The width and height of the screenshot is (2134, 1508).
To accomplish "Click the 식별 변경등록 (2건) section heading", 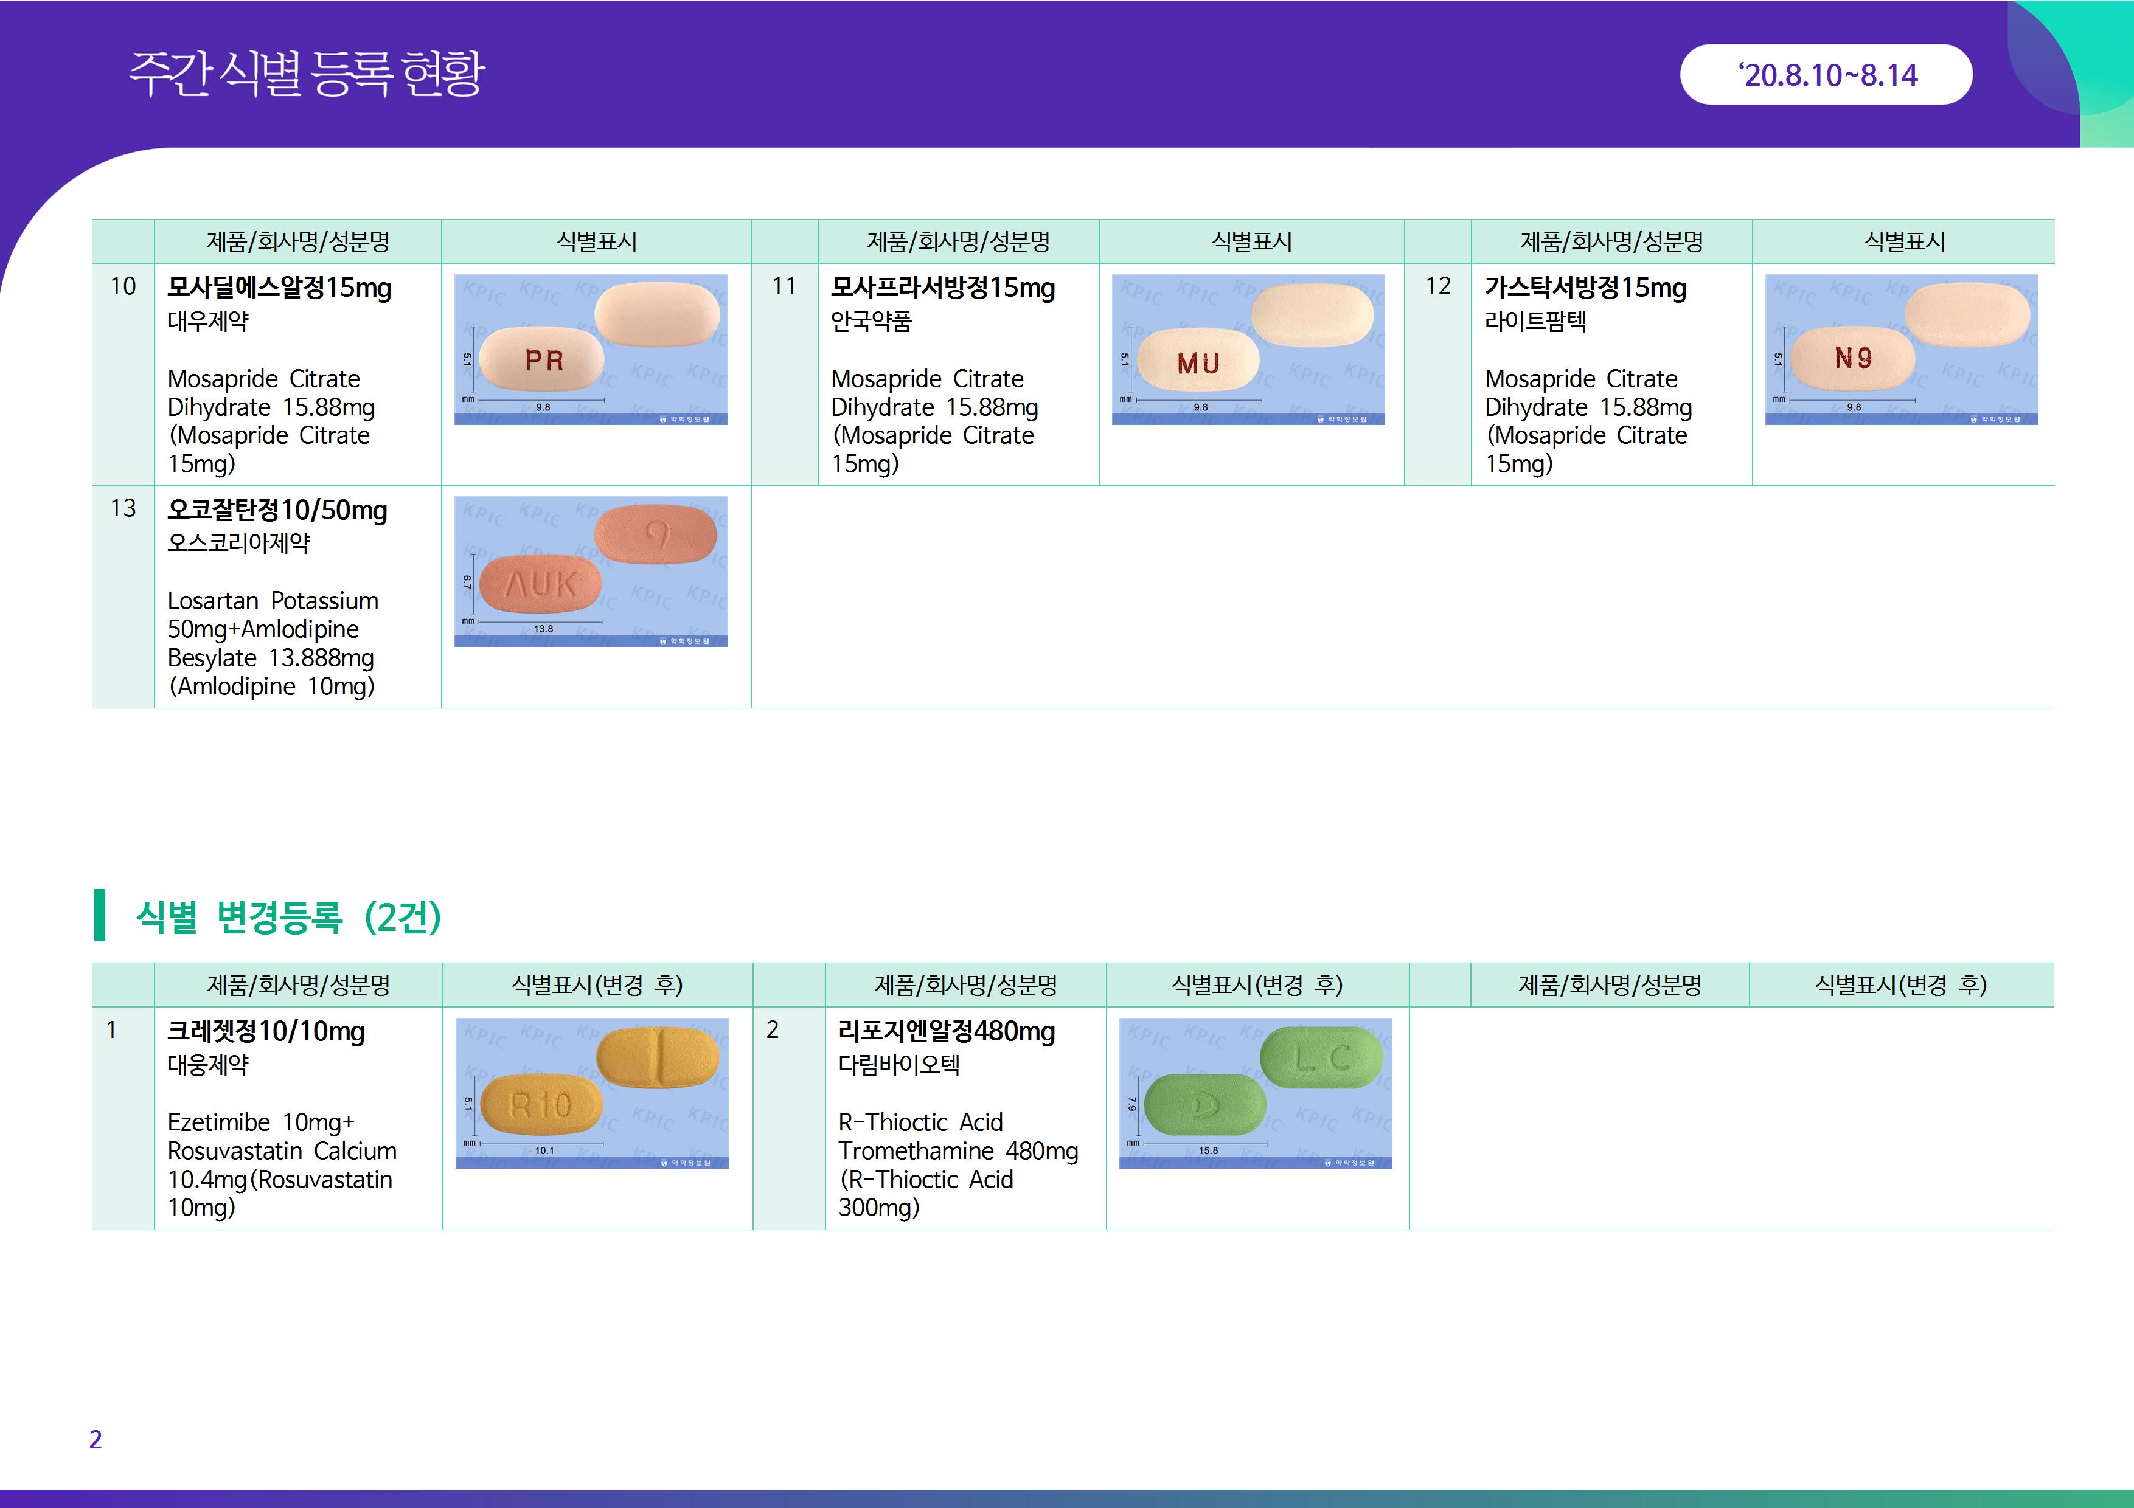I will point(288,917).
